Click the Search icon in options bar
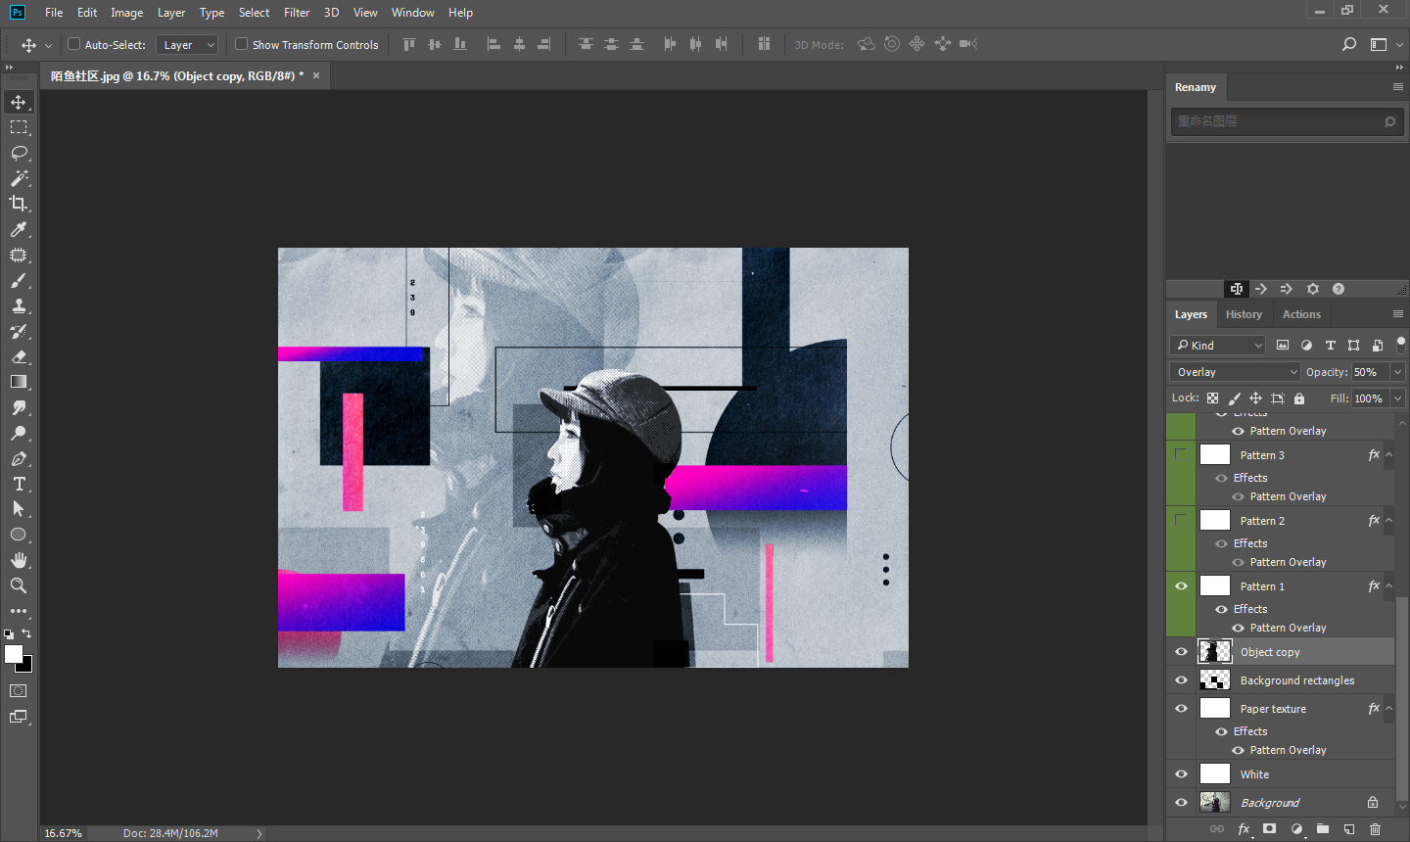 pos(1349,44)
